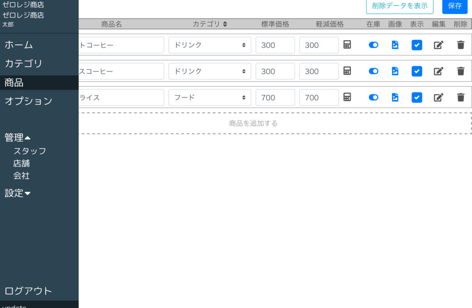This screenshot has height=308, width=472.
Task: Go to ホーム in the sidebar
Action: coord(19,45)
